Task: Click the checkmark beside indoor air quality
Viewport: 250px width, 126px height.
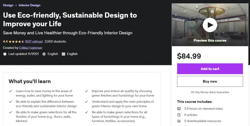Action: coord(86,91)
